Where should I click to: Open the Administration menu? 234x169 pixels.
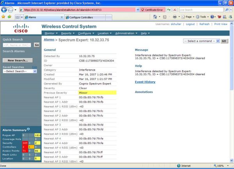coord(126,33)
